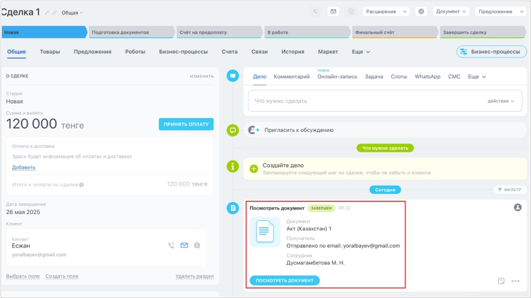
Task: Select the Задача activity tab
Action: click(374, 77)
